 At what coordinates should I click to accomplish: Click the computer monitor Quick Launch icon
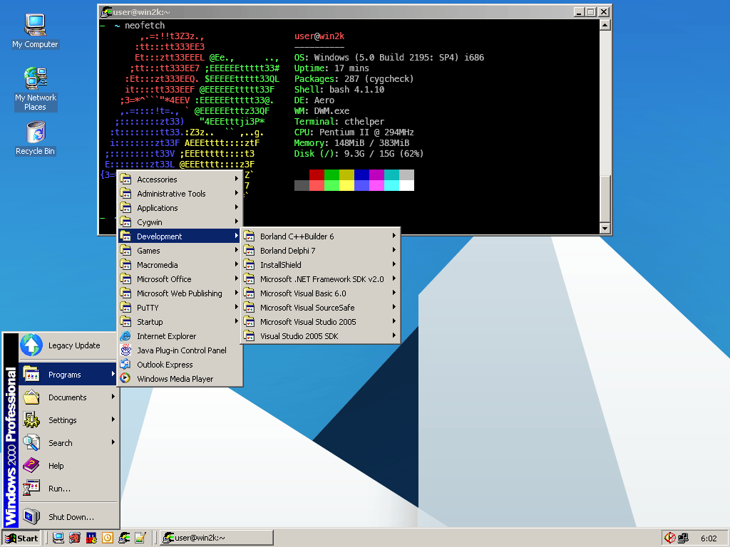tap(58, 538)
